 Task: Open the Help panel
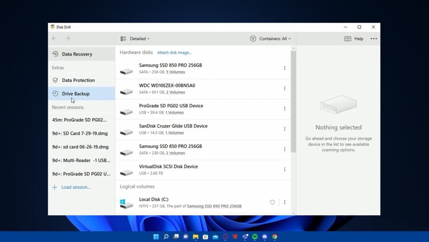[354, 39]
